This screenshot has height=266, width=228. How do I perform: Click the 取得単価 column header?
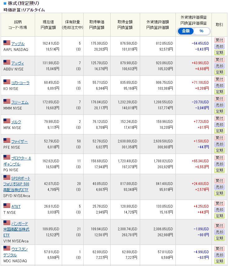[97, 25]
